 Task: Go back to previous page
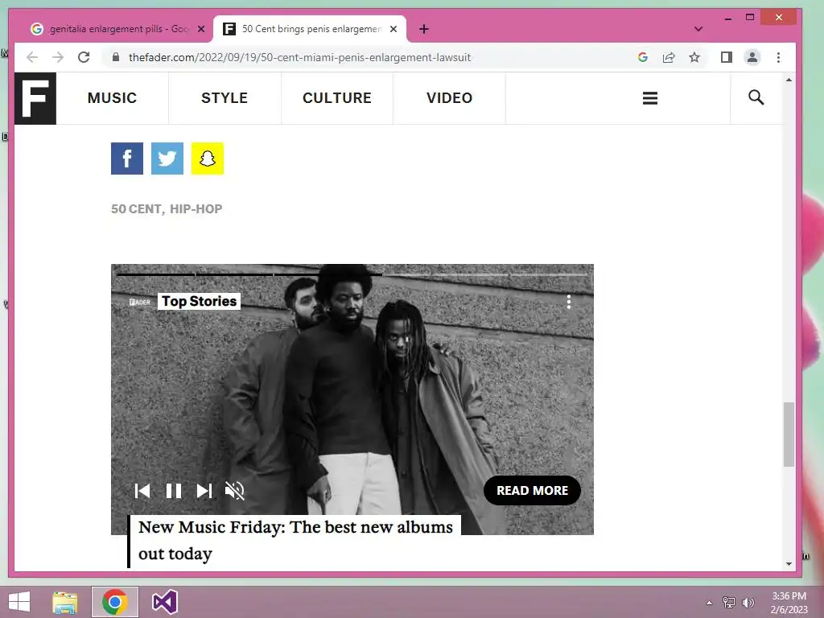[32, 57]
